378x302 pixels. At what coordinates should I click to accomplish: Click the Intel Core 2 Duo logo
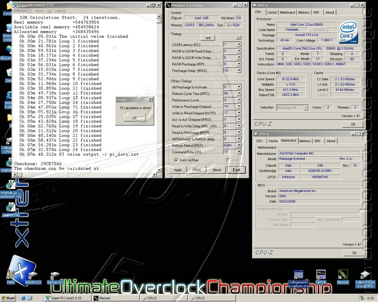coord(348,33)
